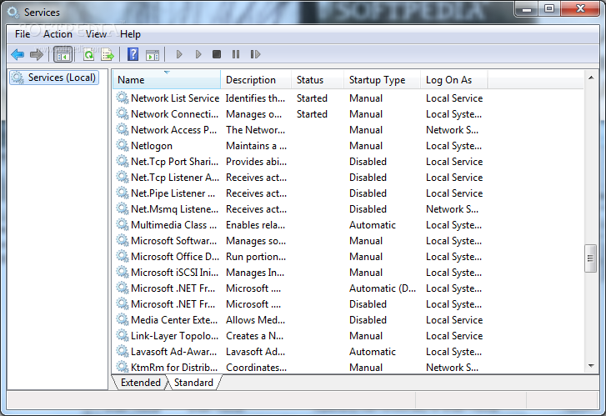The image size is (606, 416).
Task: Sort by the Description column header
Action: pos(255,80)
